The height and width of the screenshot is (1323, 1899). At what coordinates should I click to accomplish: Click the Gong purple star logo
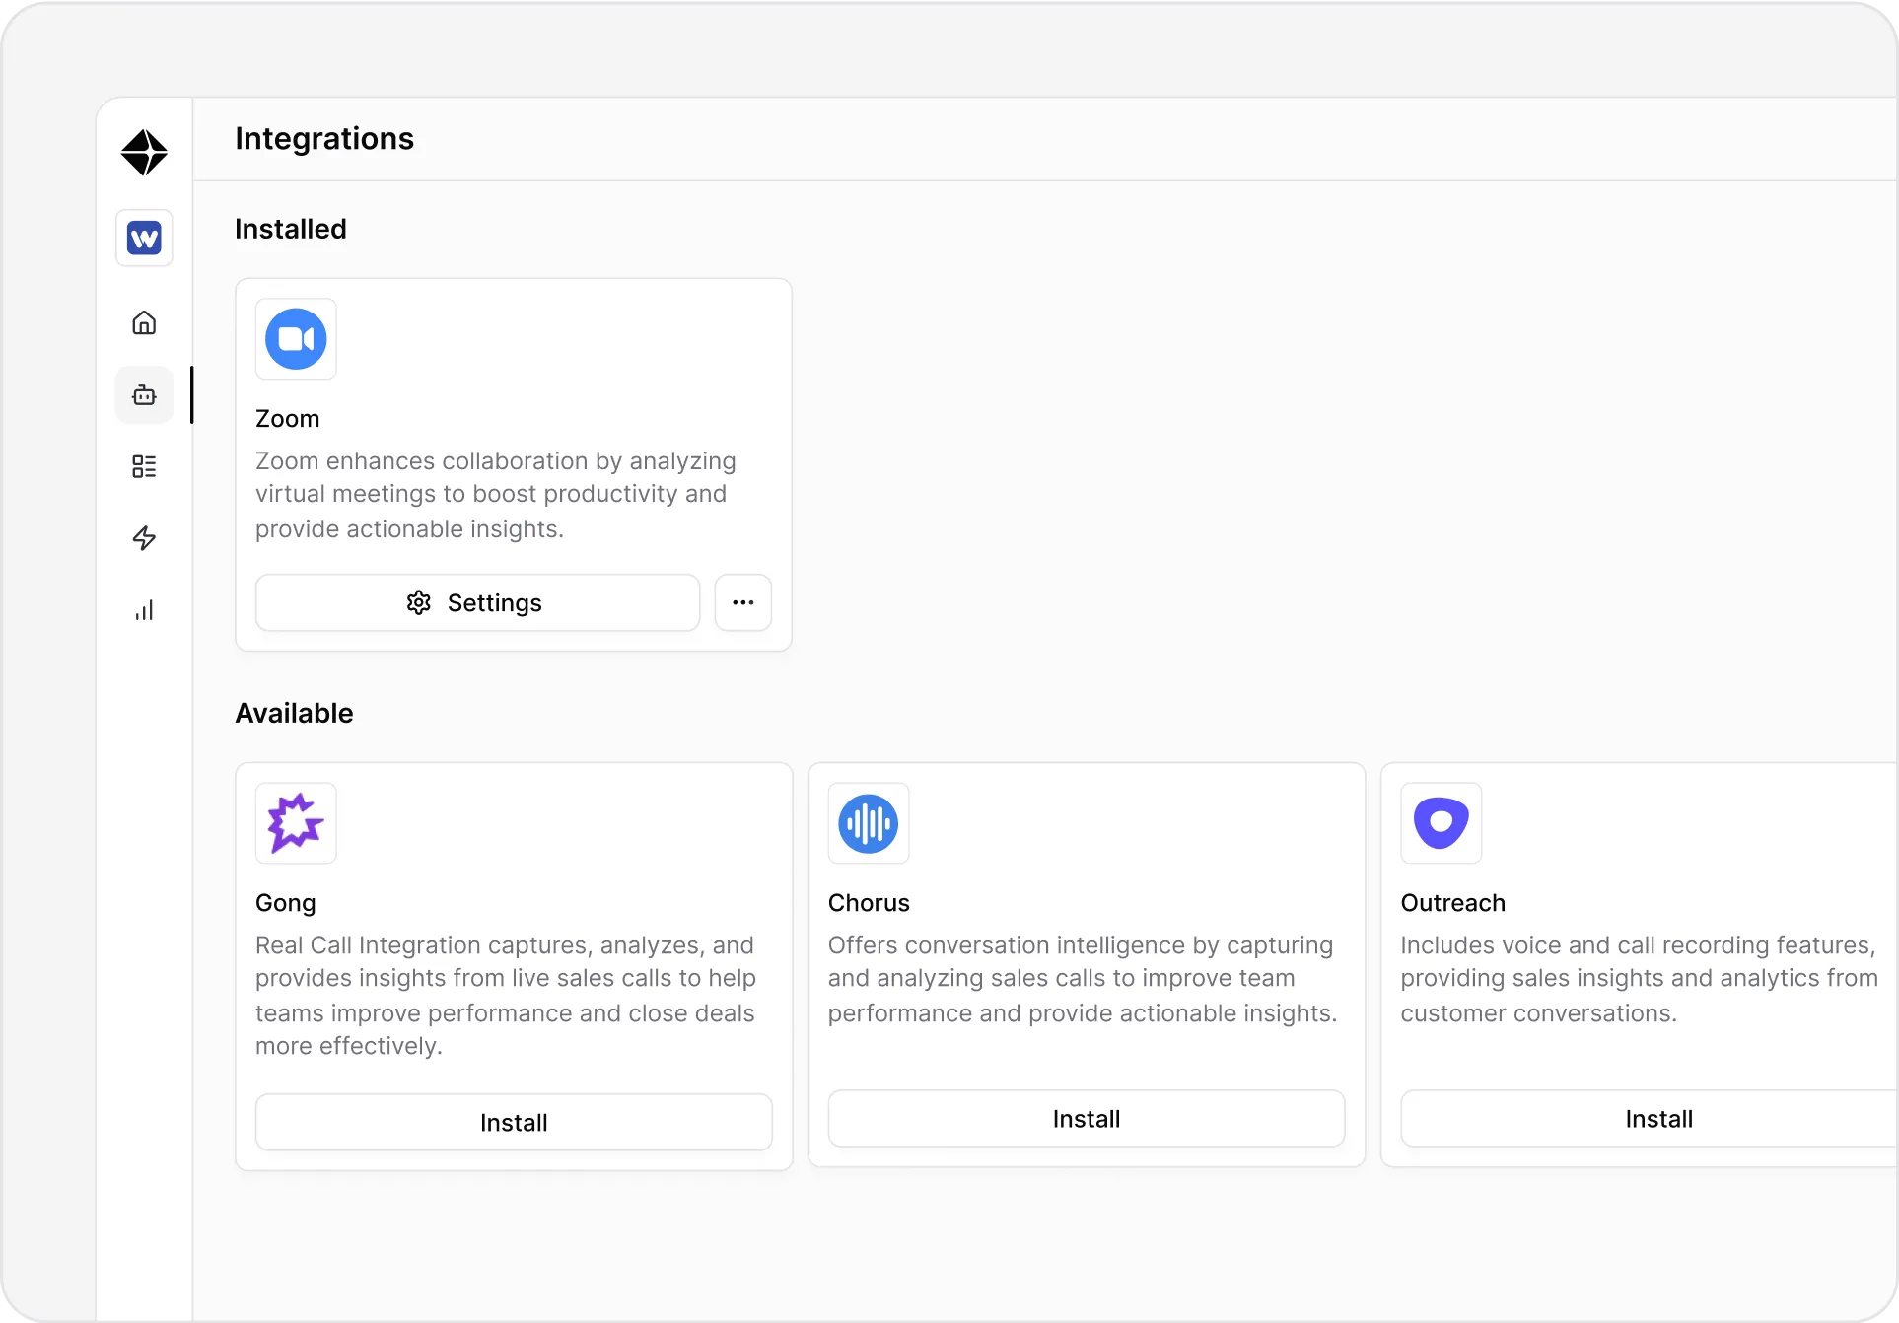[296, 823]
